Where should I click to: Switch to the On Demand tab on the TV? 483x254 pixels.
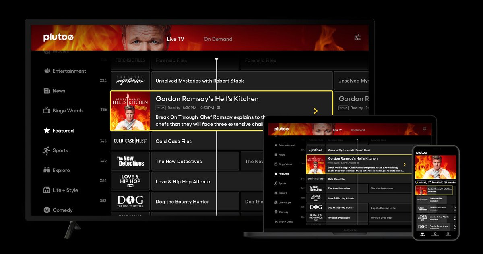(218, 39)
